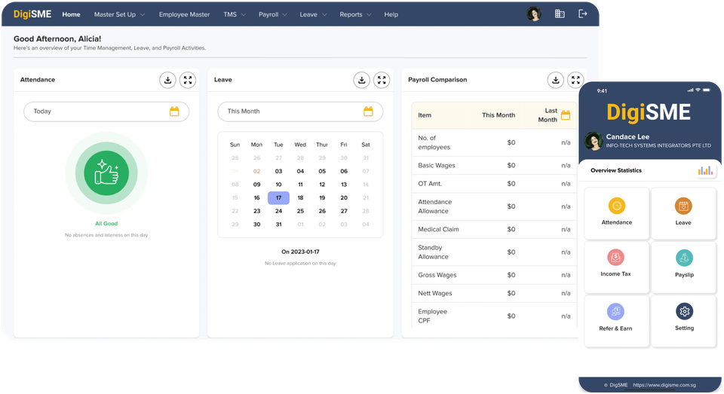The width and height of the screenshot is (724, 394).
Task: Download the Attendance report
Action: 167,80
